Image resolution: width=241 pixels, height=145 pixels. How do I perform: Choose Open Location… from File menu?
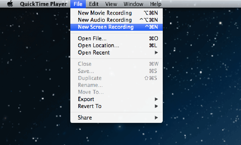[x=98, y=45]
